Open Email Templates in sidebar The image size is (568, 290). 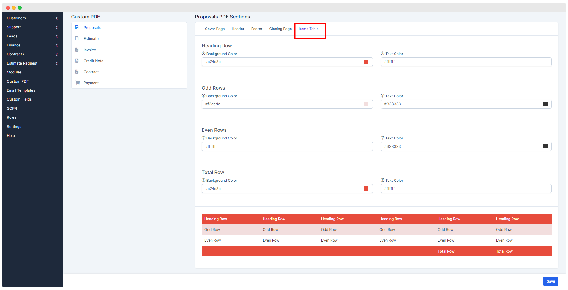21,90
